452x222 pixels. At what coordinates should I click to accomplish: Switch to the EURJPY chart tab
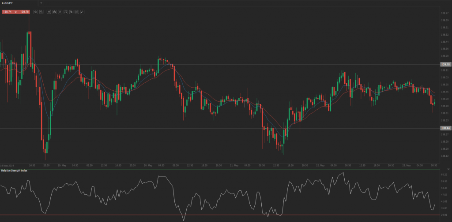[x=8, y=3]
